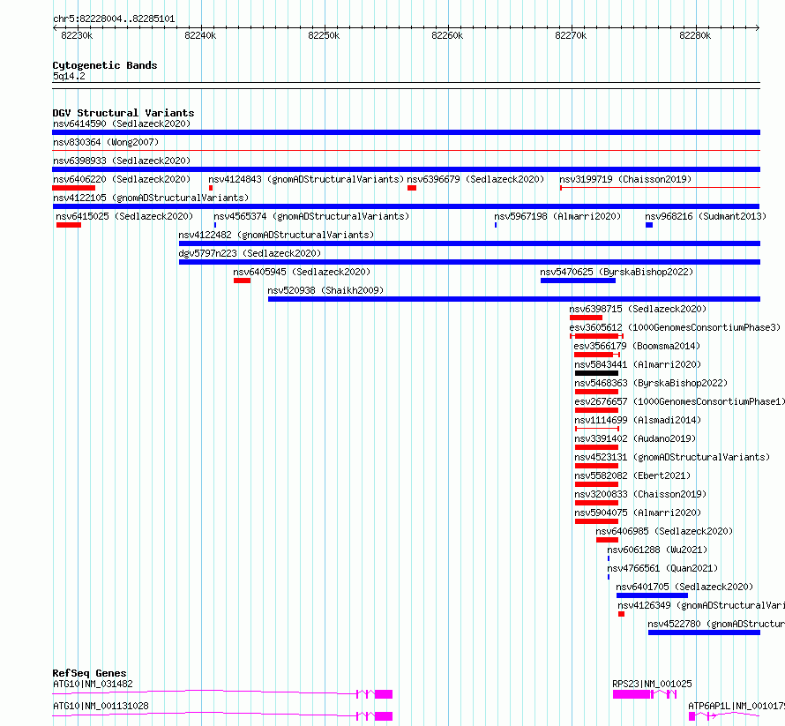Image resolution: width=785 pixels, height=726 pixels.
Task: Click the ATG10|NM_031482 gene label
Action: coord(93,684)
